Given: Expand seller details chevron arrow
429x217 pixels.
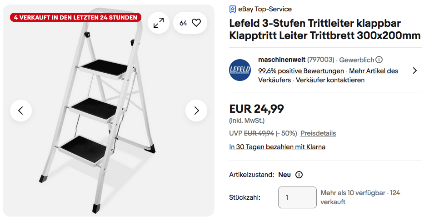Looking at the screenshot, I should point(414,71).
